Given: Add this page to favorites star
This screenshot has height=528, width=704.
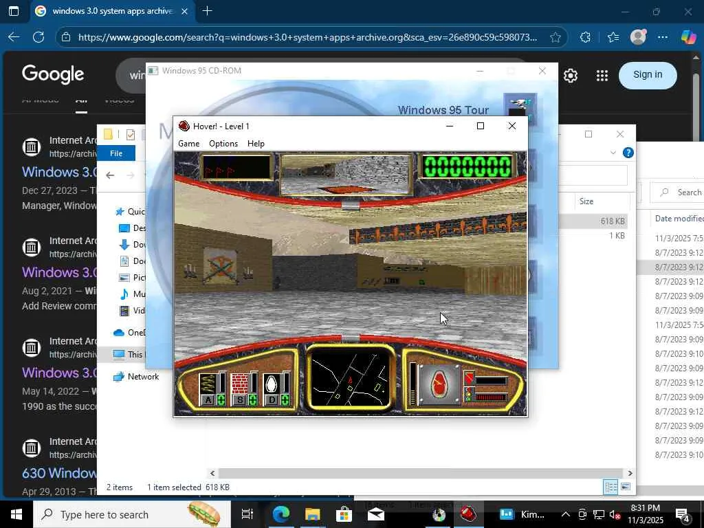Looking at the screenshot, I should (x=555, y=37).
